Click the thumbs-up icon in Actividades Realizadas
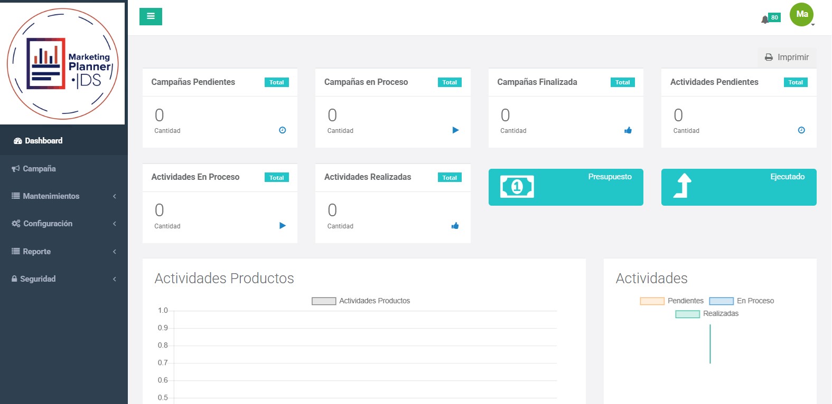The image size is (832, 404). [455, 226]
